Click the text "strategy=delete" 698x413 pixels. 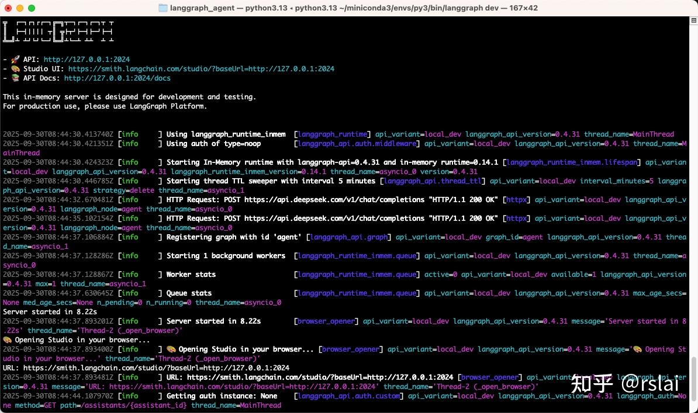pos(124,190)
